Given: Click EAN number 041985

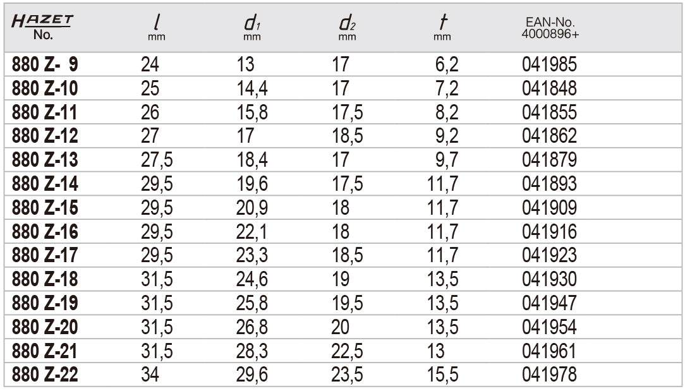Looking at the screenshot, I should [x=549, y=64].
